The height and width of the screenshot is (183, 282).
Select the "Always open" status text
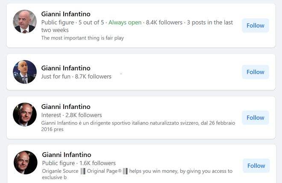point(125,23)
